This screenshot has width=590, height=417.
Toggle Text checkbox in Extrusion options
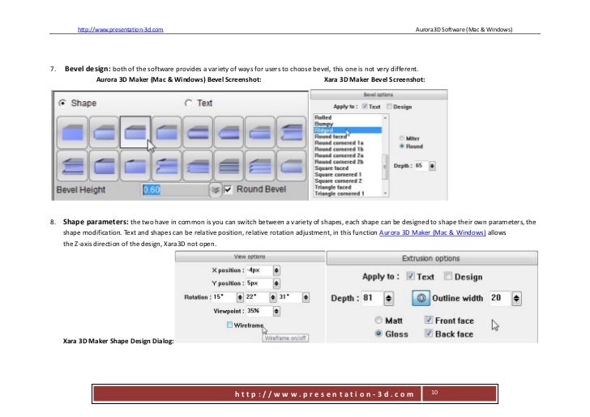411,276
